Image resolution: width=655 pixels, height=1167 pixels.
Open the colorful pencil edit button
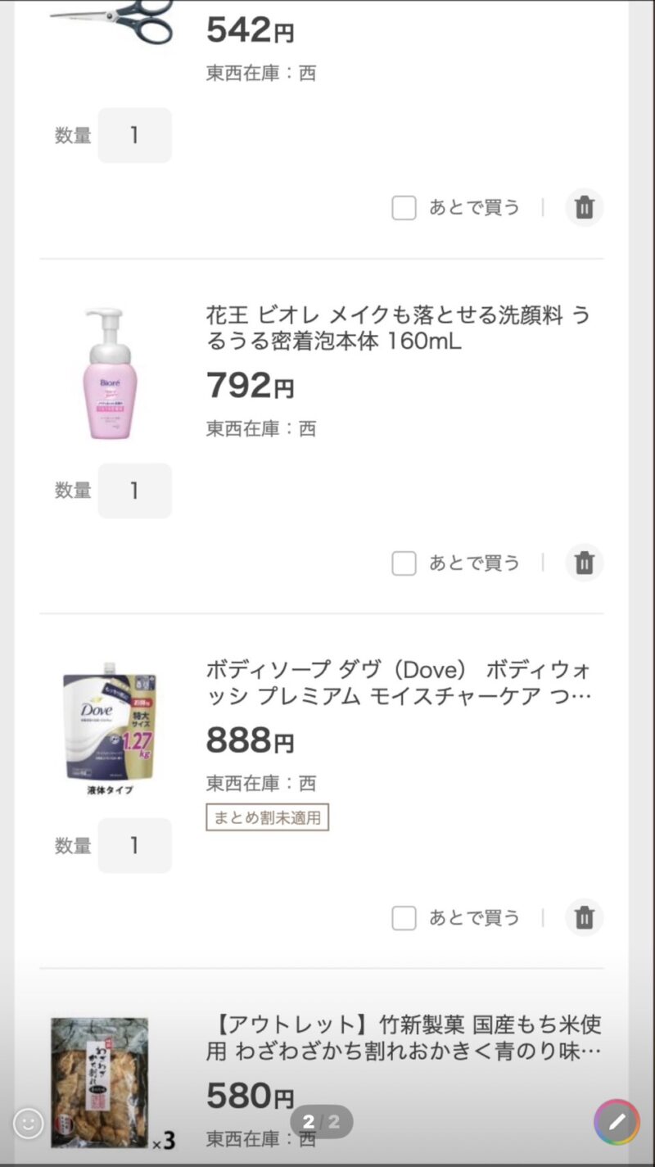click(617, 1122)
